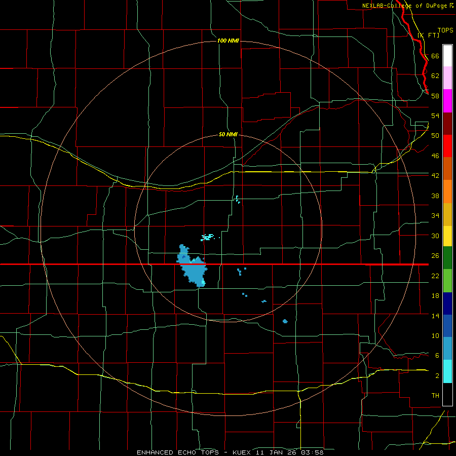Screen dimensions: 456x456
Task: Click the legend value 54
Action: tap(435, 116)
